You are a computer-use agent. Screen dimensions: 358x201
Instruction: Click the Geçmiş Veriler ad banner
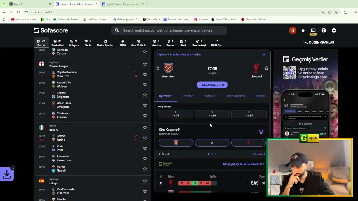[x=305, y=94]
